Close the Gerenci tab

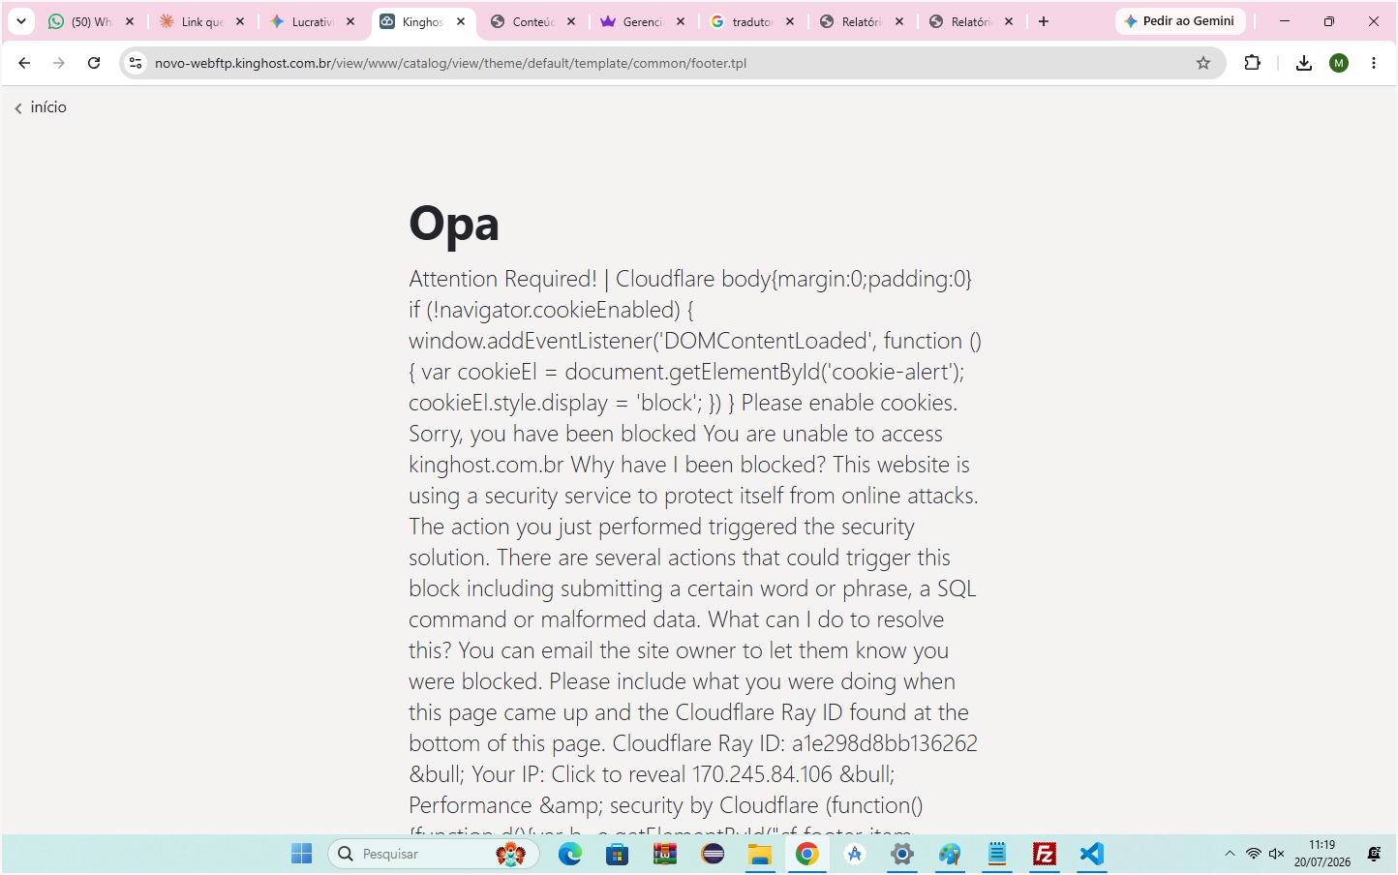(x=681, y=21)
